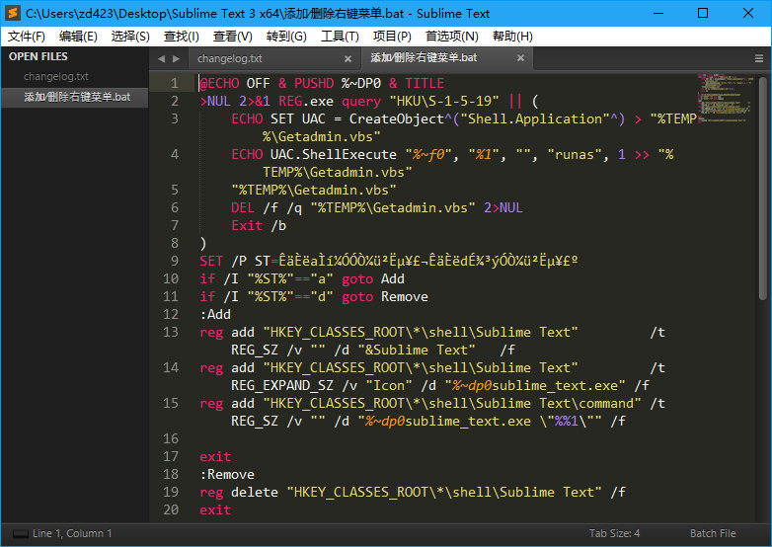
Task: Click the :Add label on line 12
Action: pos(215,314)
